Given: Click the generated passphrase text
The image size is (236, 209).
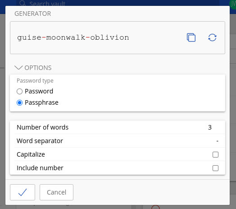Looking at the screenshot, I should pos(73,37).
